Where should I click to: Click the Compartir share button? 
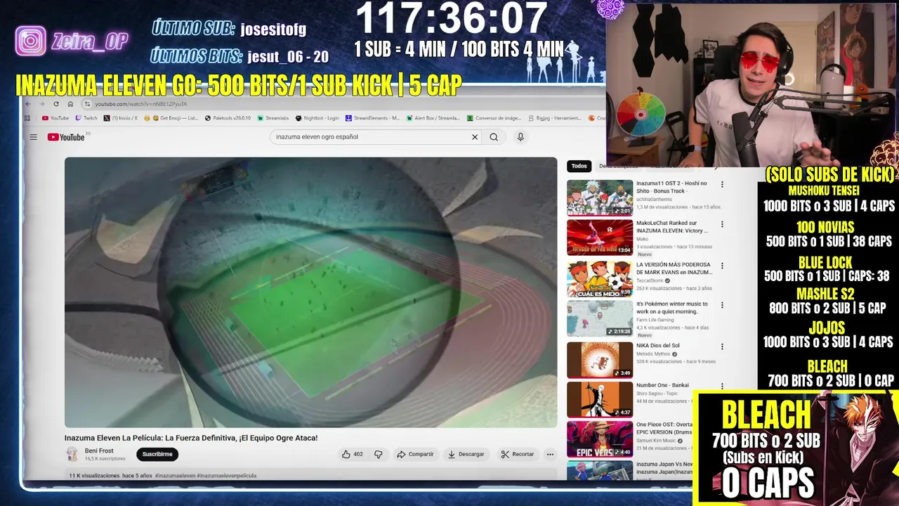coord(415,454)
